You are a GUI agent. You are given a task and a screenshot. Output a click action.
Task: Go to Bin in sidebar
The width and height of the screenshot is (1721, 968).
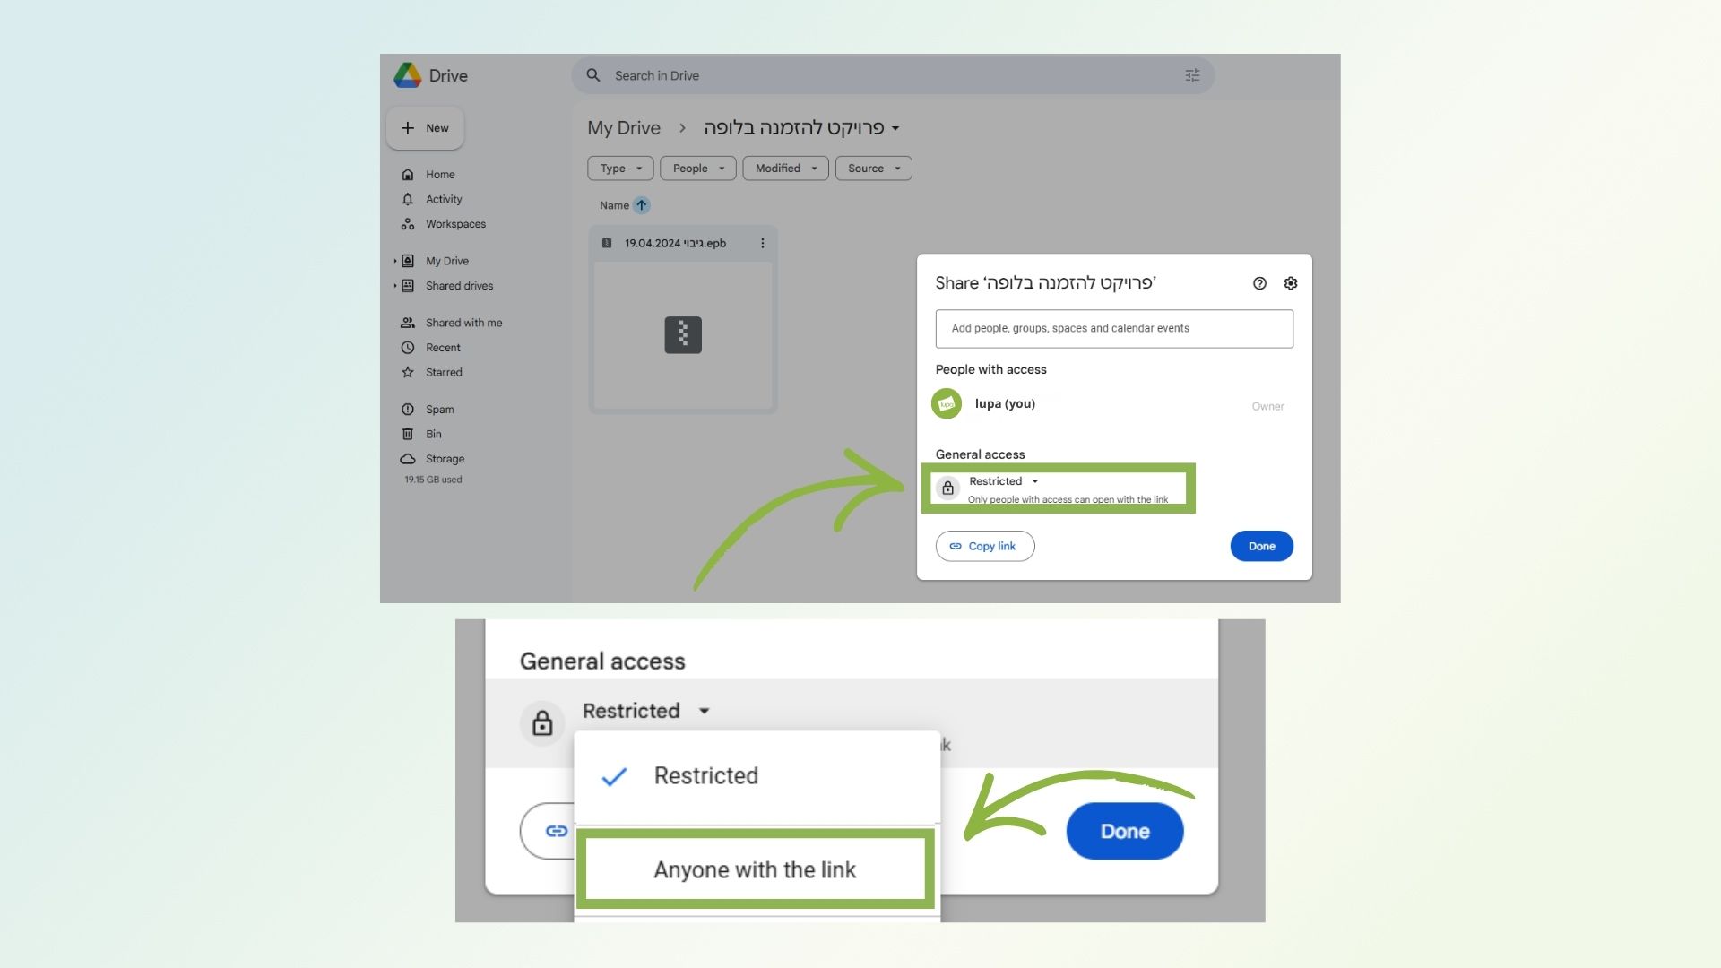tap(433, 435)
